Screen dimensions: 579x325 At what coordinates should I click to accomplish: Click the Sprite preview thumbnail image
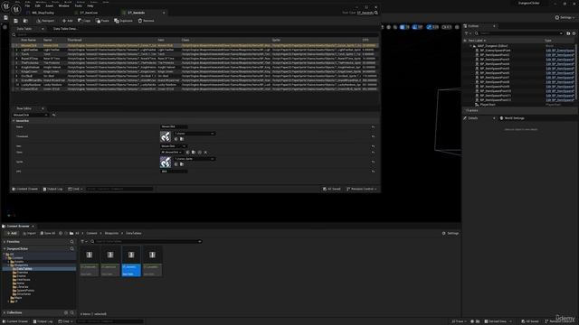click(166, 162)
